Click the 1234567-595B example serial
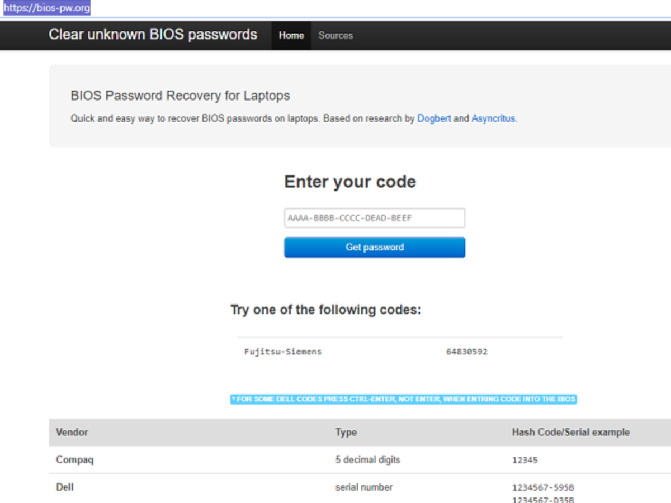Viewport: 671px width, 503px height. coord(542,487)
